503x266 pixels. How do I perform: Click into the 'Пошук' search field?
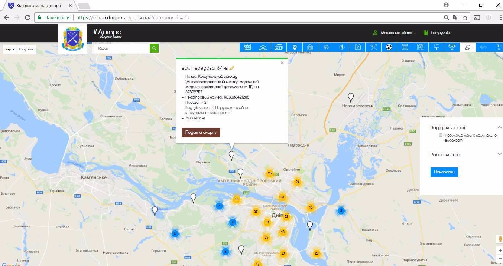pyautogui.click(x=121, y=48)
